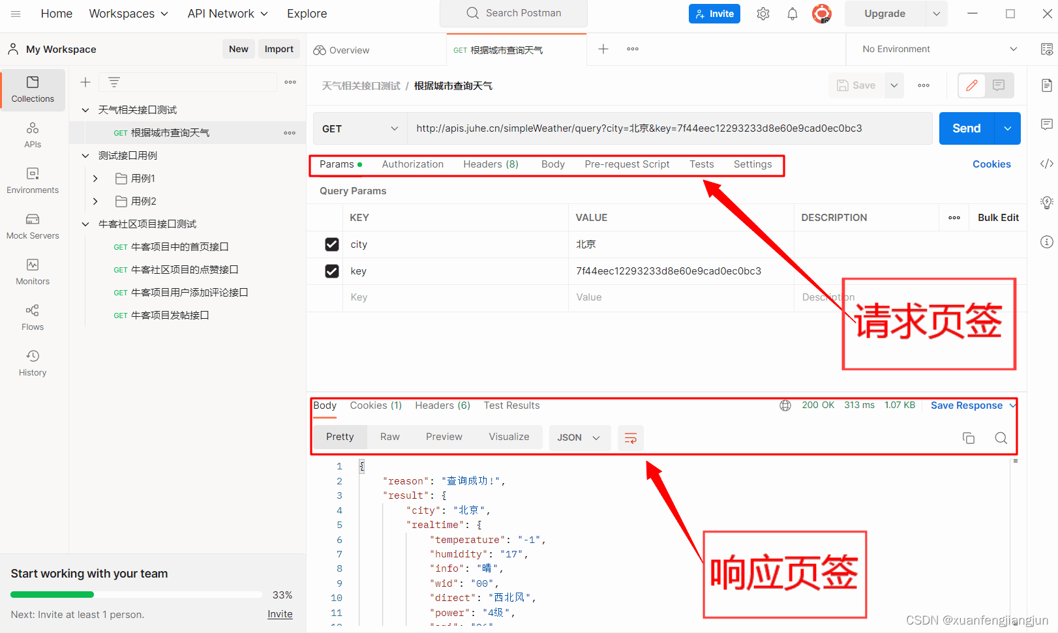Viewport: 1058px width, 633px height.
Task: Switch to edit (pencil) mode
Action: tap(972, 85)
